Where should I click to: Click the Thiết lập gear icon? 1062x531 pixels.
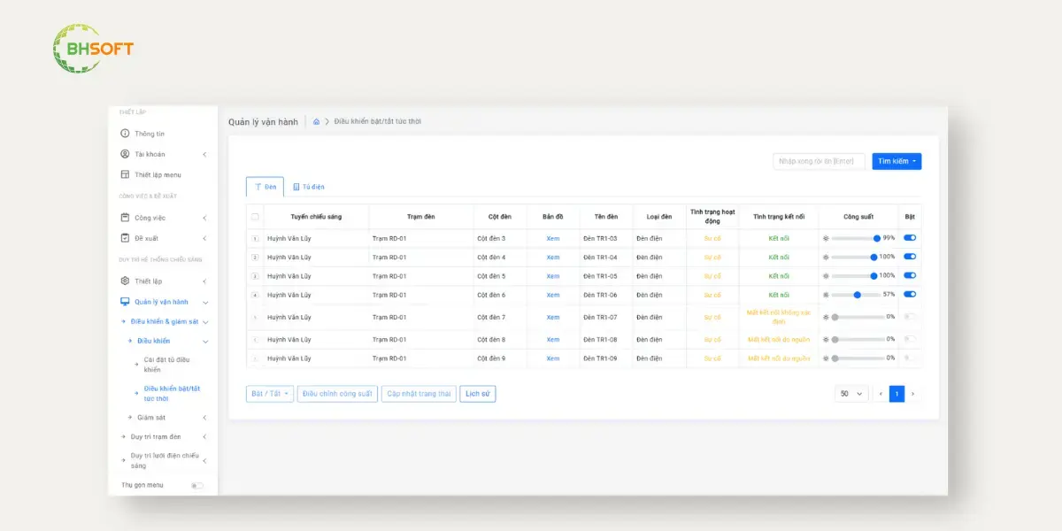[x=125, y=281]
